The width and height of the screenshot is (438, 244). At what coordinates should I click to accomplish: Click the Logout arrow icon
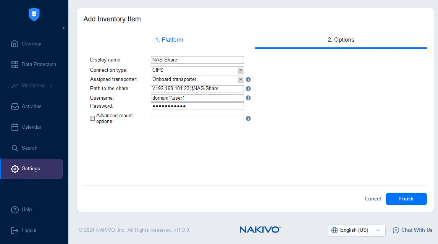(x=15, y=231)
